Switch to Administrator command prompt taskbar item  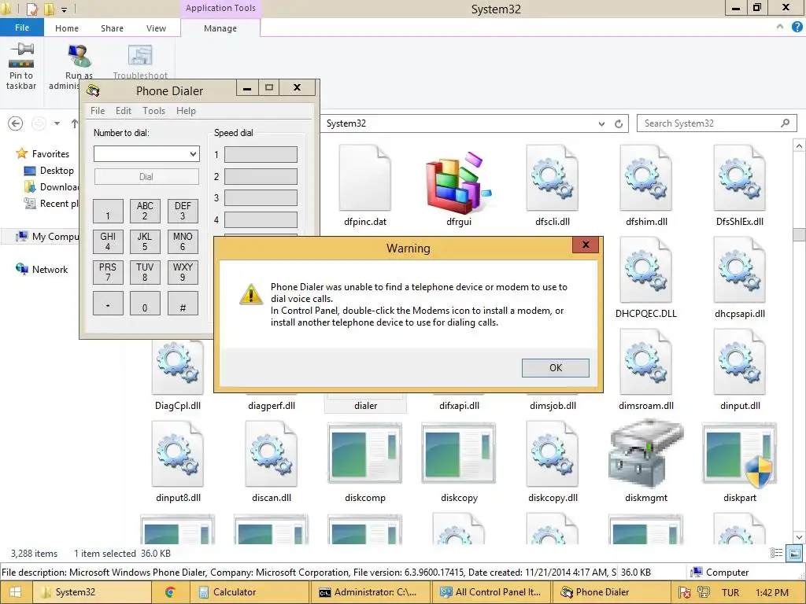tap(370, 592)
